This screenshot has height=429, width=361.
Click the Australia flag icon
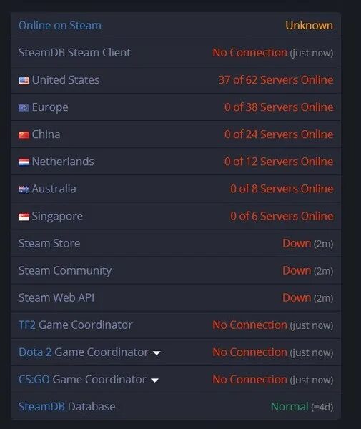point(24,189)
